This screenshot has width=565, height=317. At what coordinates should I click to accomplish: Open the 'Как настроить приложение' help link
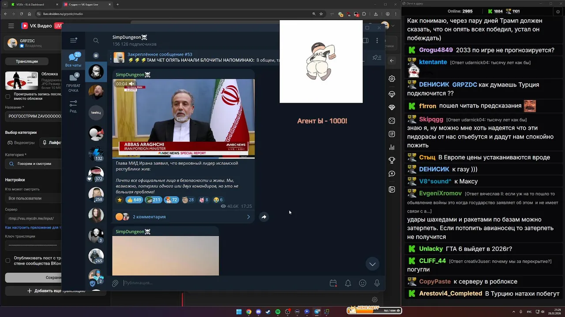pyautogui.click(x=33, y=228)
